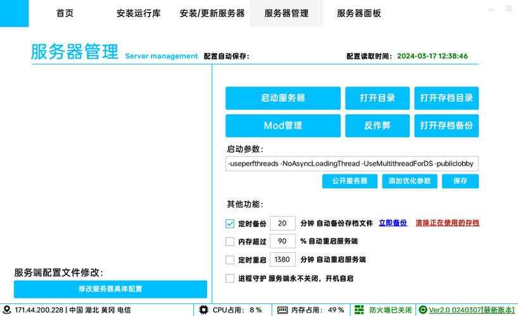Click the 反作弊 button
The height and width of the screenshot is (316, 518).
(377, 126)
